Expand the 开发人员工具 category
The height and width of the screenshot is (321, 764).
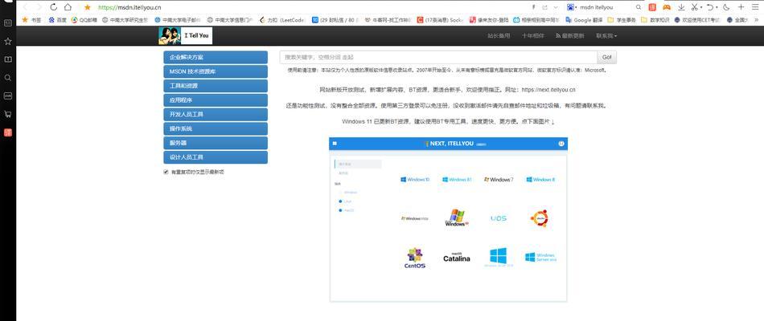click(216, 114)
